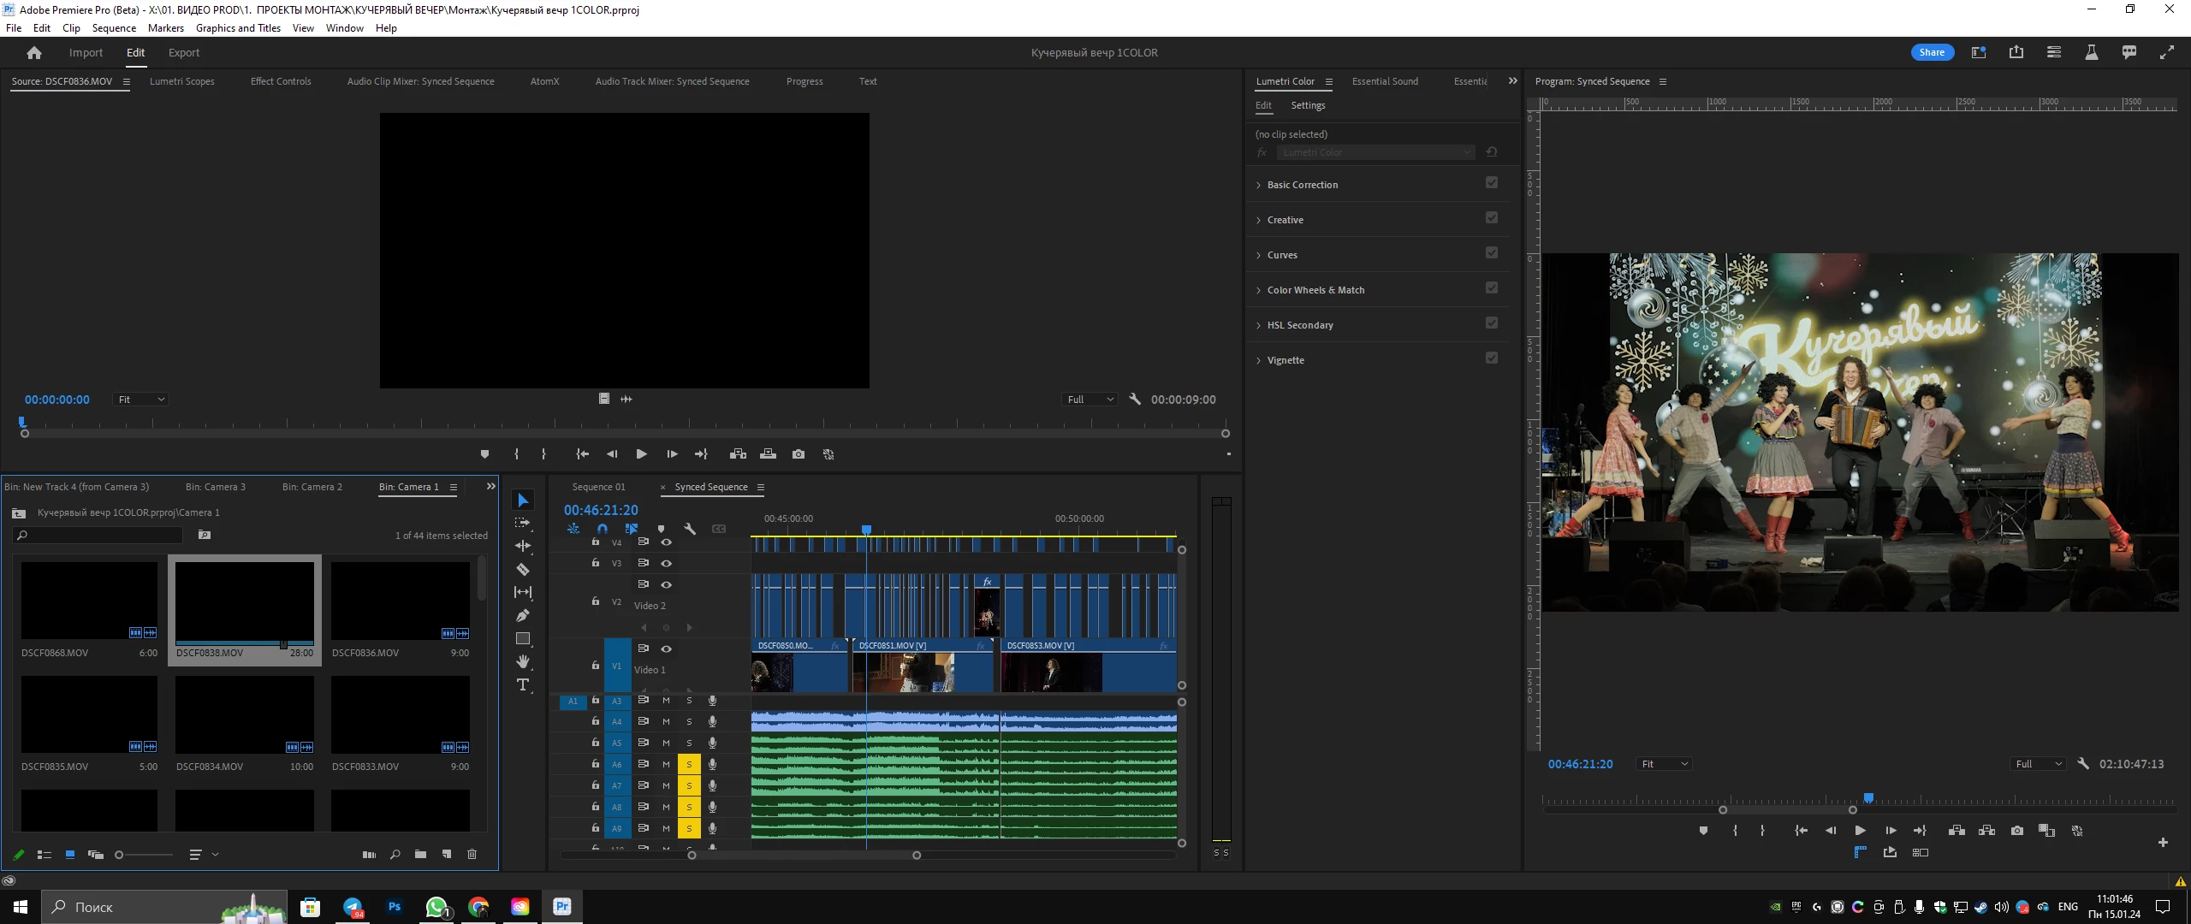Open the Sequence menu

pyautogui.click(x=114, y=28)
